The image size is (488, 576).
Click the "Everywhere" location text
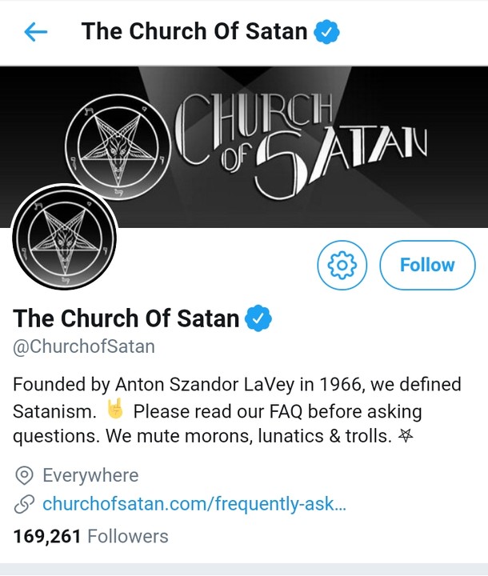pos(90,475)
